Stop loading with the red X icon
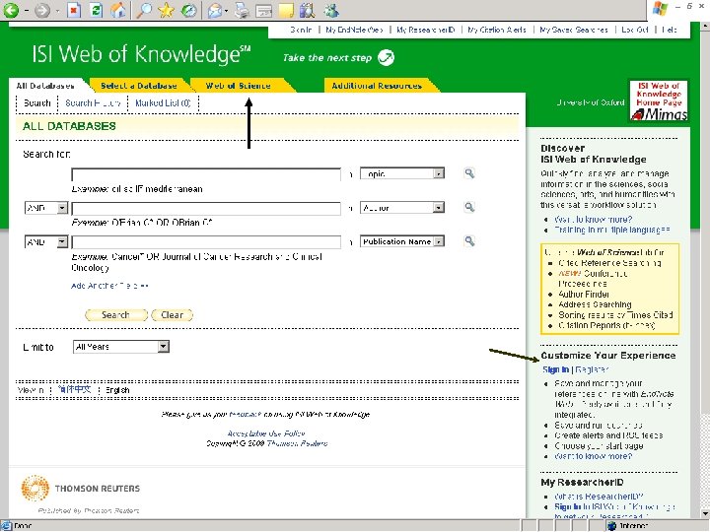 pyautogui.click(x=73, y=10)
